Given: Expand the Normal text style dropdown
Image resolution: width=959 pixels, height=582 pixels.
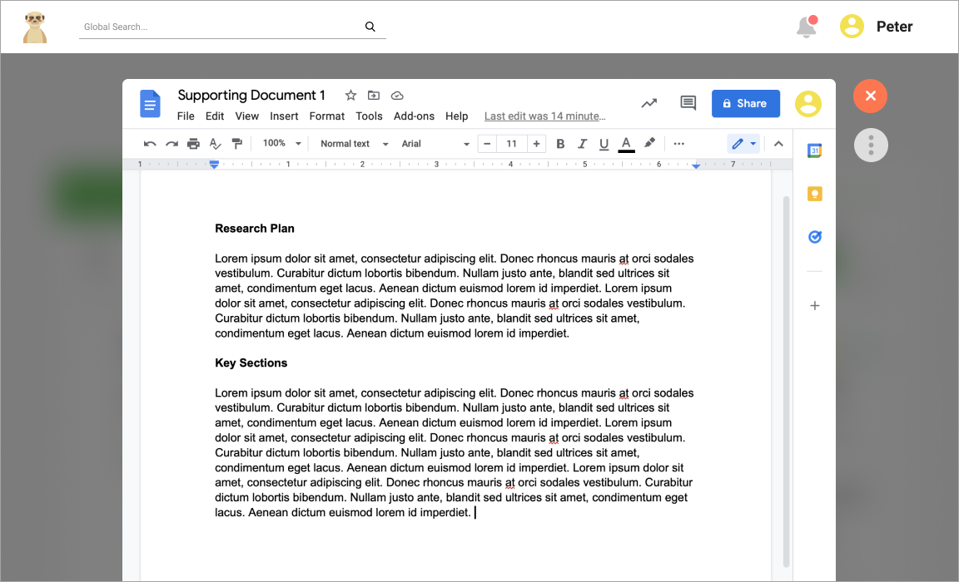Looking at the screenshot, I should (354, 144).
